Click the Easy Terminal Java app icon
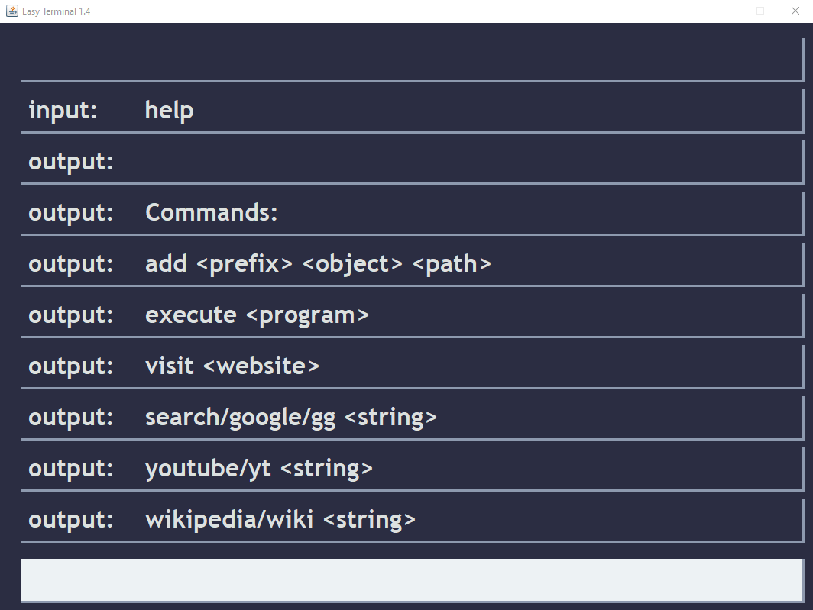 pos(12,11)
